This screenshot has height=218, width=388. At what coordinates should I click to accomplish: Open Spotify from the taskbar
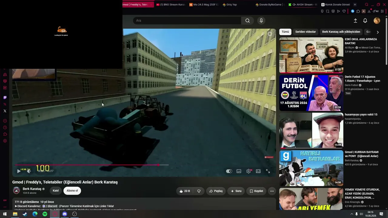coord(45,214)
